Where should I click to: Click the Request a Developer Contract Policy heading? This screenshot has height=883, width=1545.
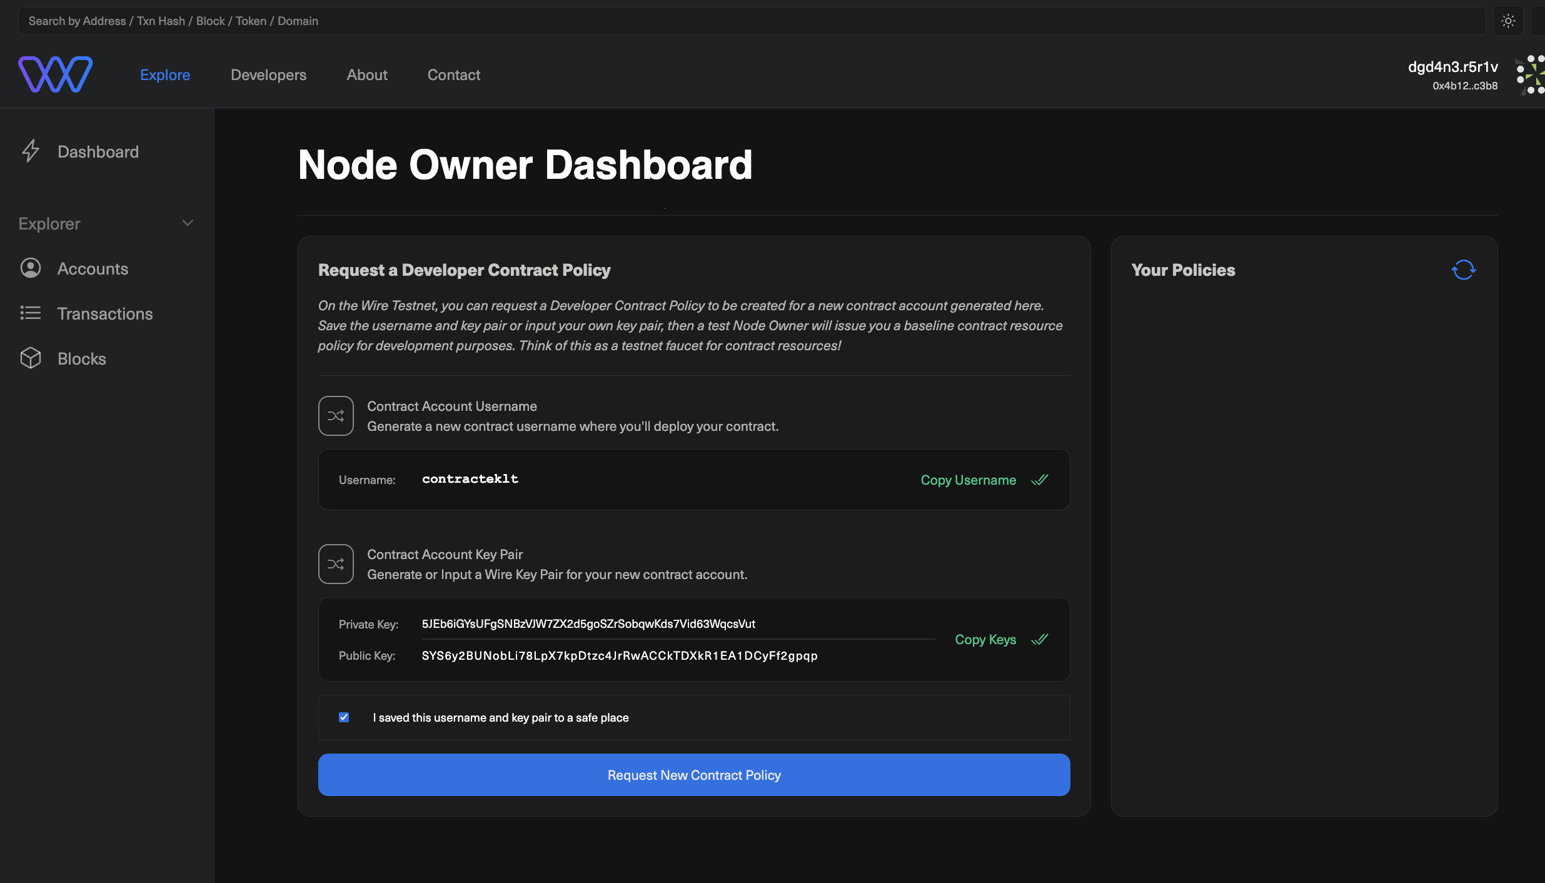tap(464, 270)
